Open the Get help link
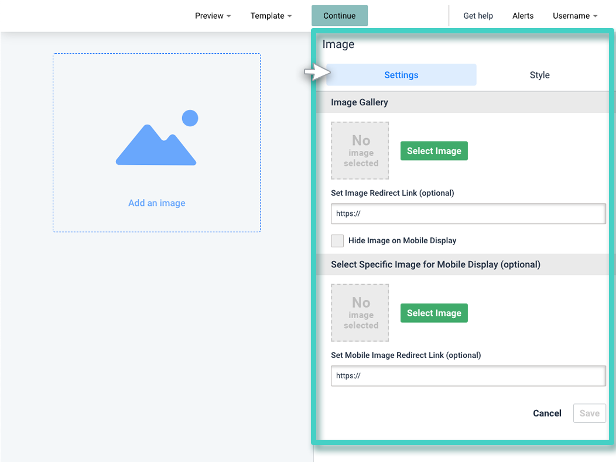This screenshot has width=616, height=462. tap(478, 16)
